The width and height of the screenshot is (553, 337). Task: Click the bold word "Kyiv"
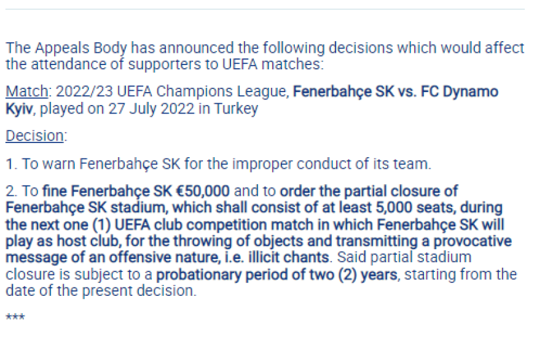click(x=19, y=109)
